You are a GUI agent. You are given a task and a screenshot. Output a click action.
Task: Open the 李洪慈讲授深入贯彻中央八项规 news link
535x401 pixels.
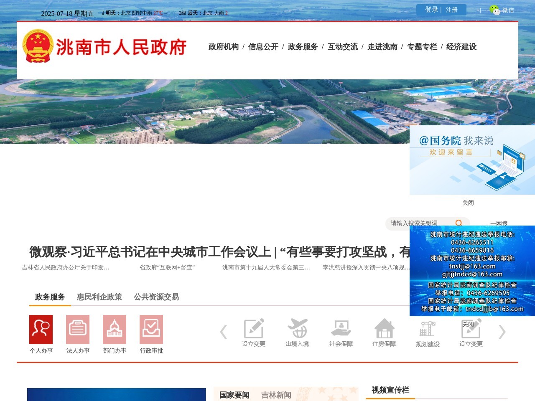point(366,267)
